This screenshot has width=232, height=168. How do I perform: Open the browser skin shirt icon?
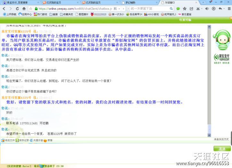(210, 2)
